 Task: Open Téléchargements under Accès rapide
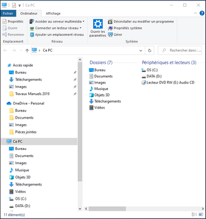25,80
